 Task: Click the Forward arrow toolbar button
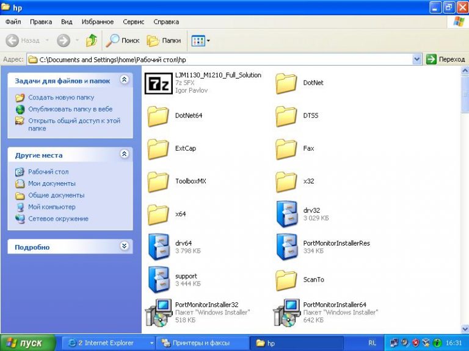coord(64,40)
